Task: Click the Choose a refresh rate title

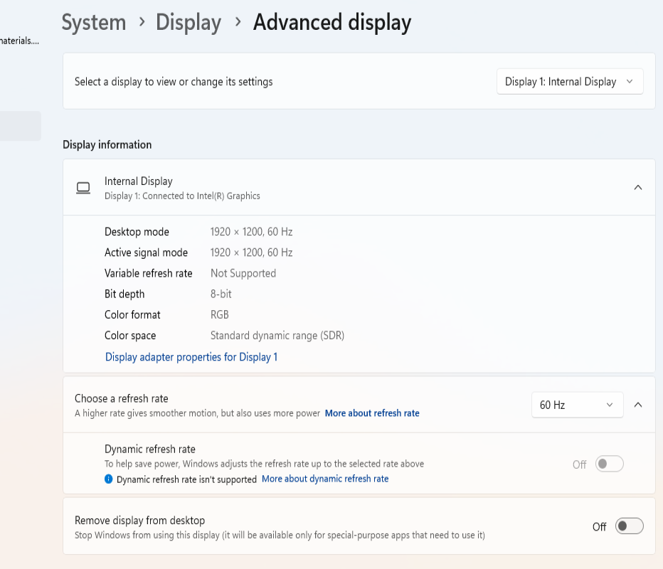Action: (122, 398)
